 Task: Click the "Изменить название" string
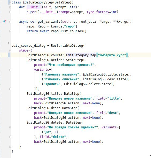pyautogui.click(x=61, y=74)
